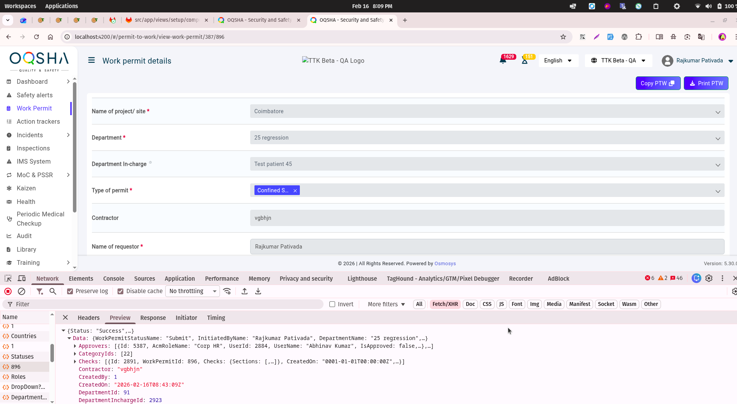Open the Headers tab
The height and width of the screenshot is (404, 737).
click(x=88, y=318)
